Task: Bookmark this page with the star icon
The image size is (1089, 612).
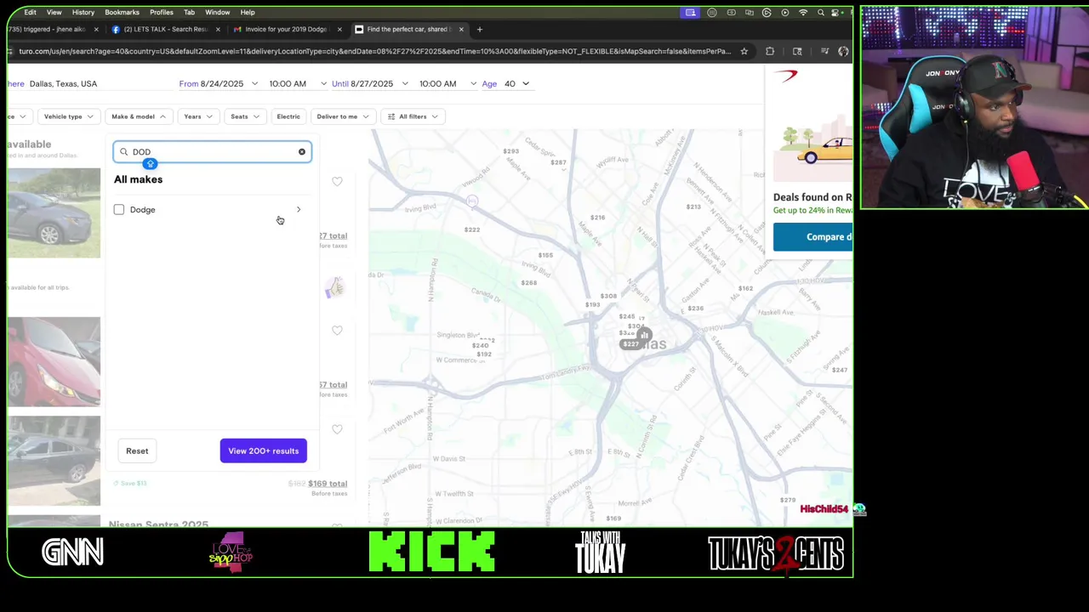Action: click(744, 51)
